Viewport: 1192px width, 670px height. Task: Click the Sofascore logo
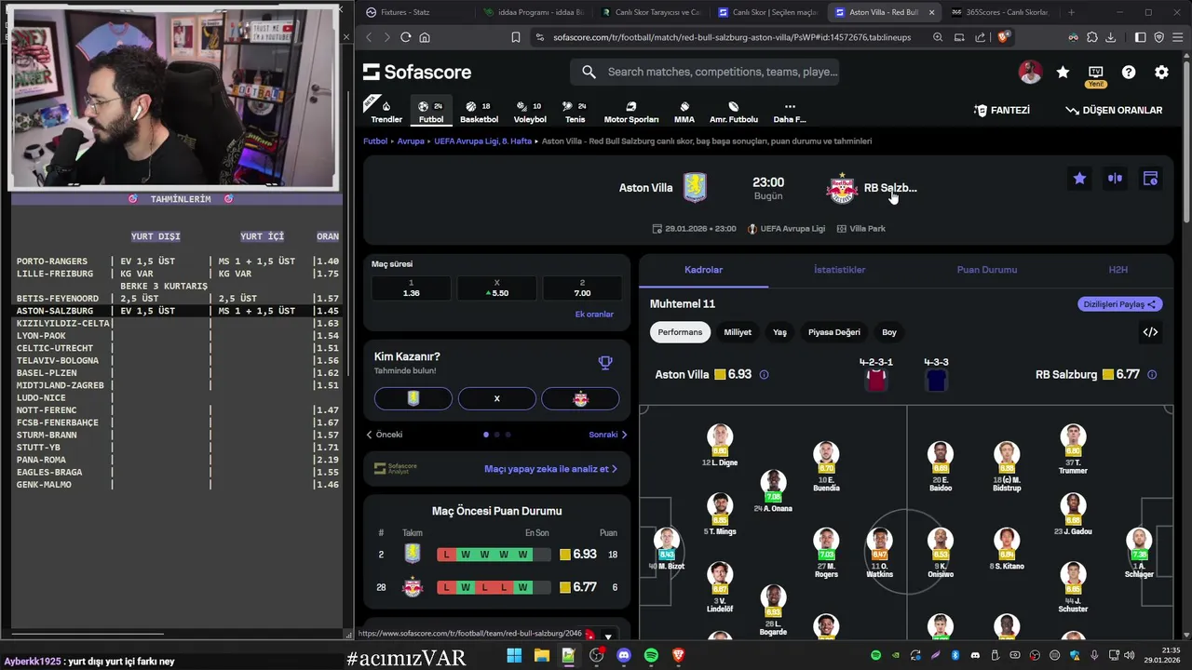pyautogui.click(x=417, y=72)
